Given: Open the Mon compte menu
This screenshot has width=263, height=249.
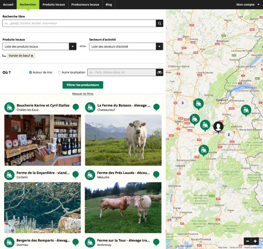Looking at the screenshot, I should (248, 4).
